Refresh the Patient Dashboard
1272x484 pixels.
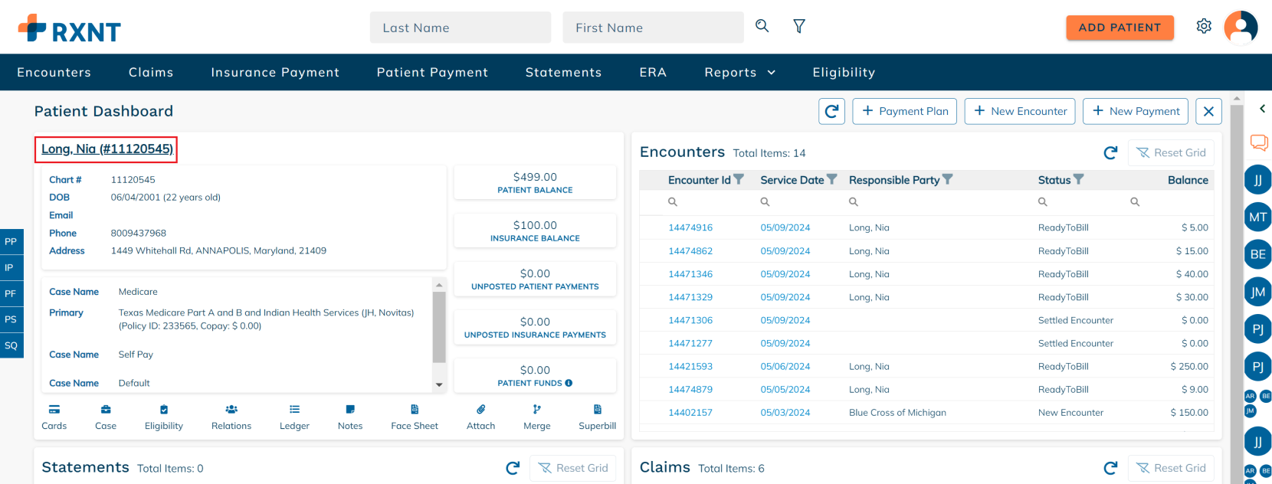(831, 111)
